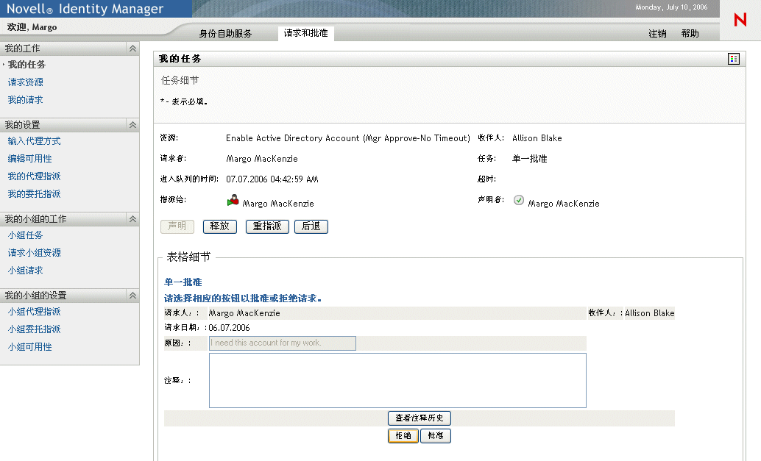Screen dimensions: 761x461
Task: Click the assigned user icon beside 指派给
Action: coord(233,200)
